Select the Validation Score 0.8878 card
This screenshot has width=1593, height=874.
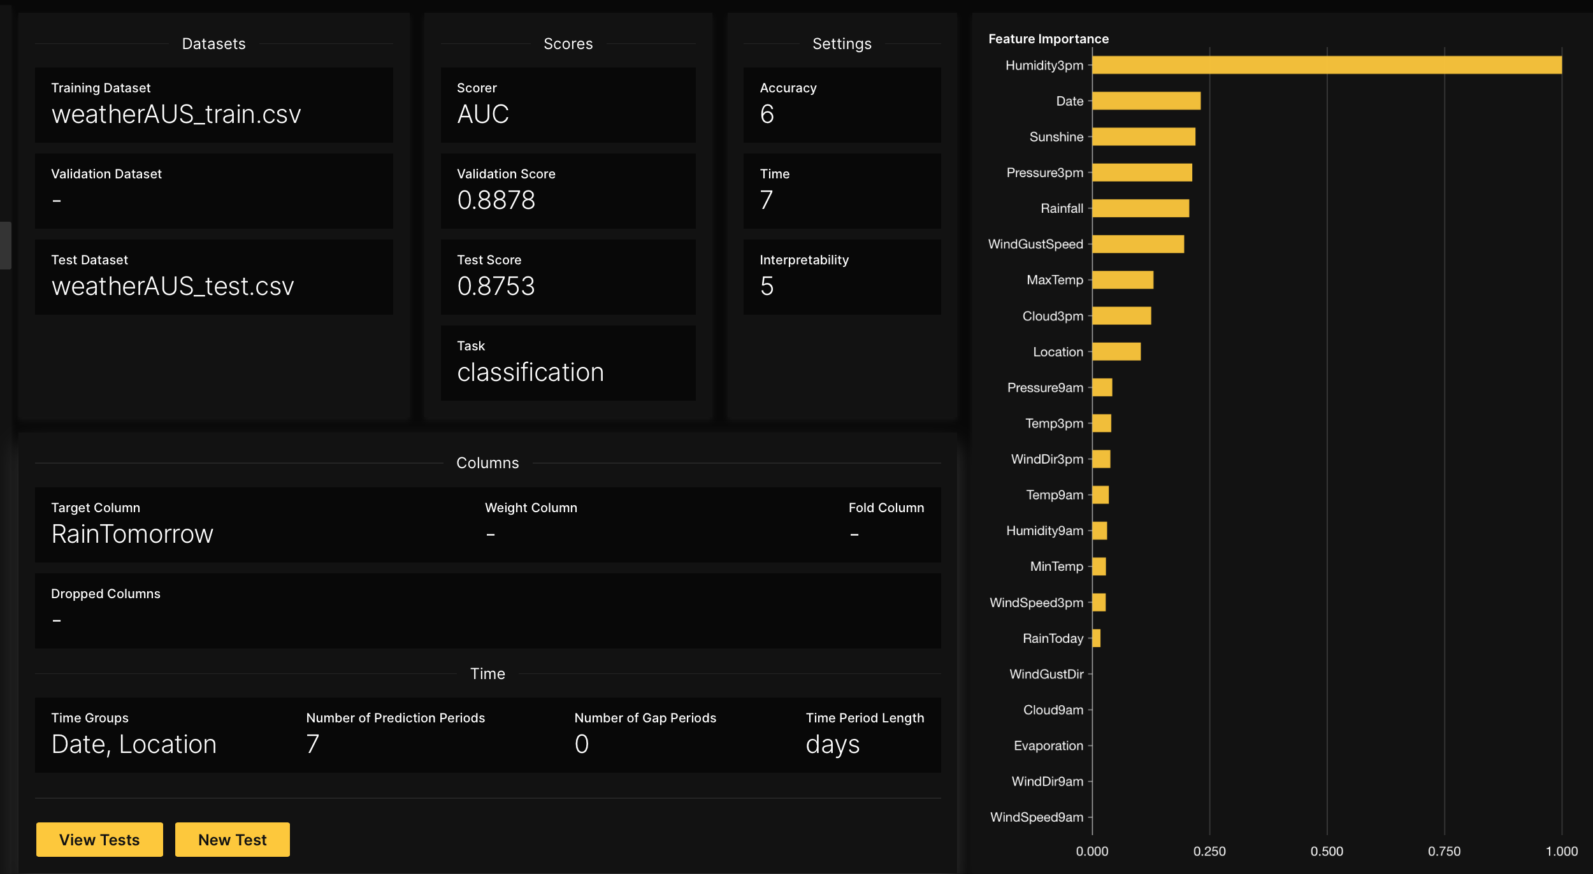click(567, 191)
